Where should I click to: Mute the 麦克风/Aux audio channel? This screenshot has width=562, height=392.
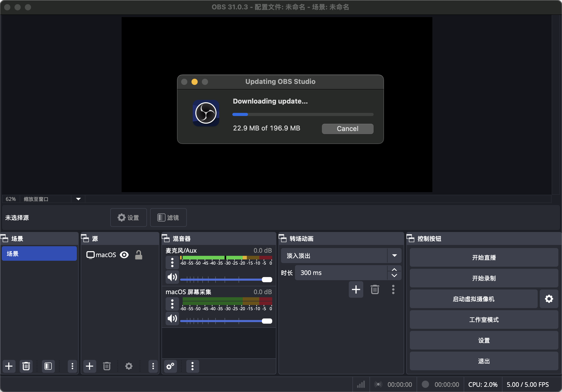click(172, 277)
